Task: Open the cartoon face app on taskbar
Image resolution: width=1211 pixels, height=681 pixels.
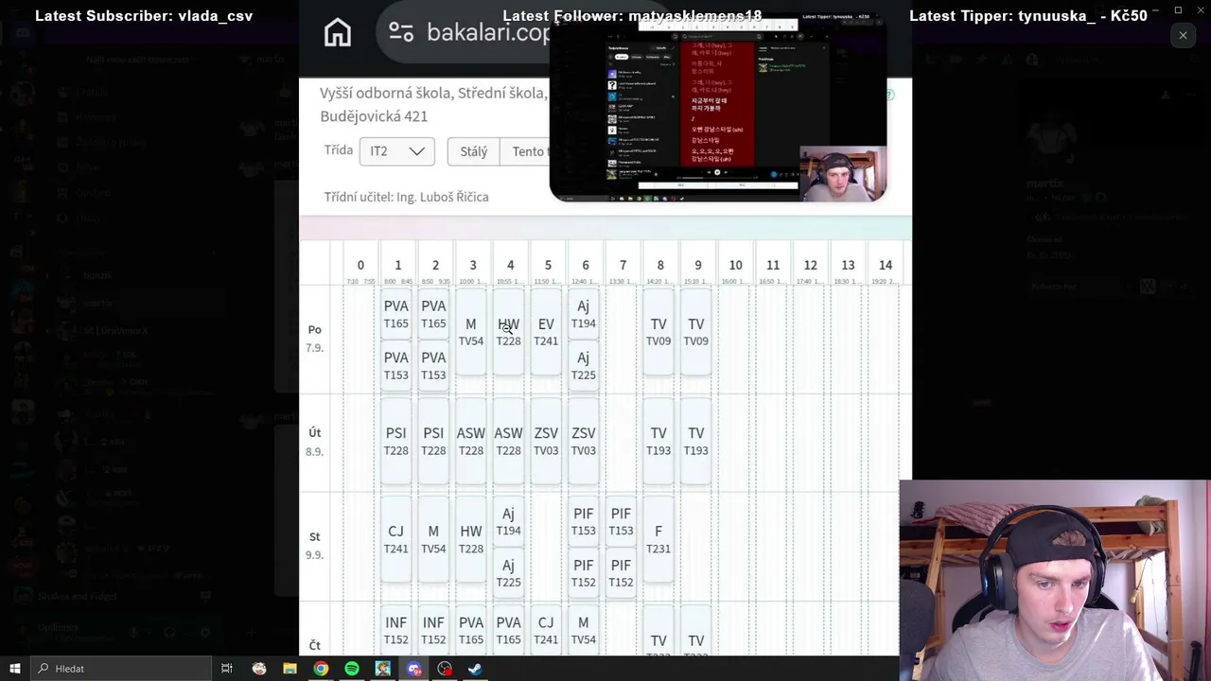Action: click(x=259, y=669)
